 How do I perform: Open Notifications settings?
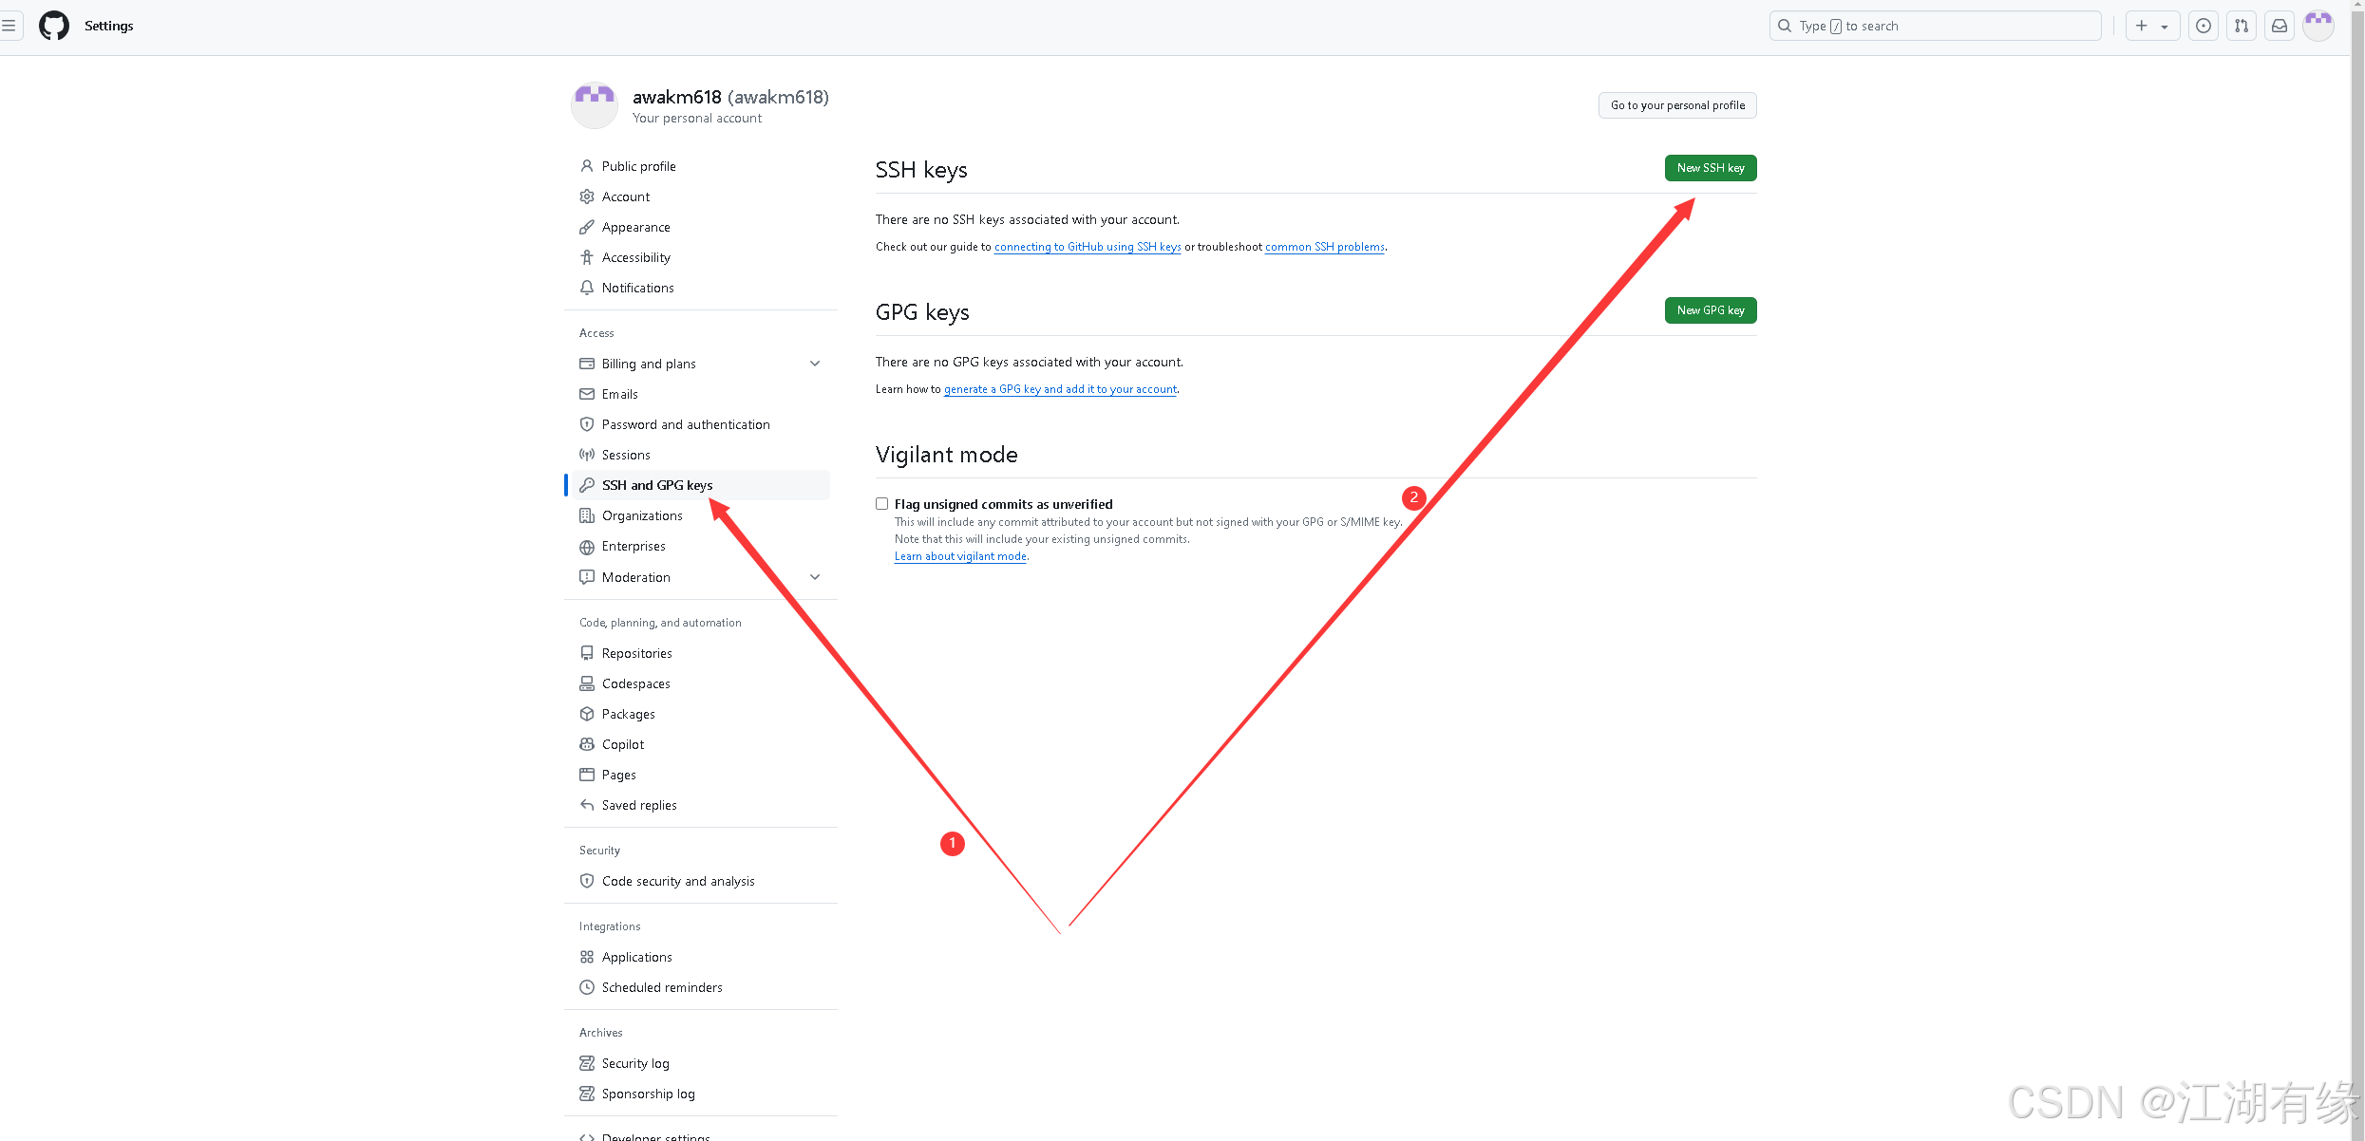pyautogui.click(x=701, y=288)
